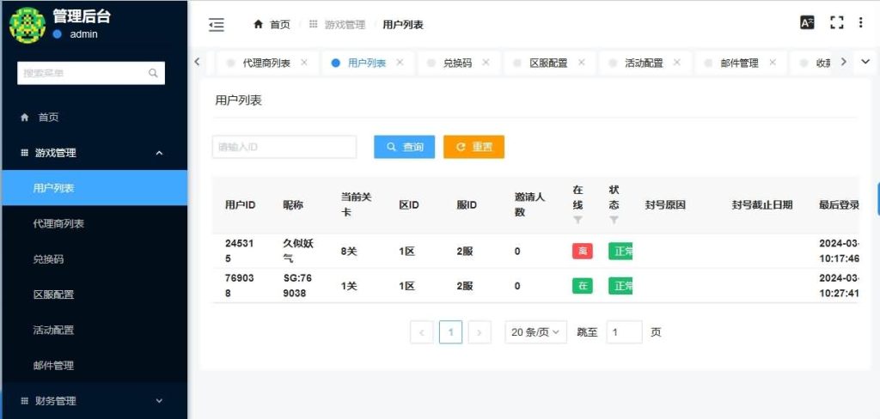Toggle fullscreen mode icon

(837, 22)
